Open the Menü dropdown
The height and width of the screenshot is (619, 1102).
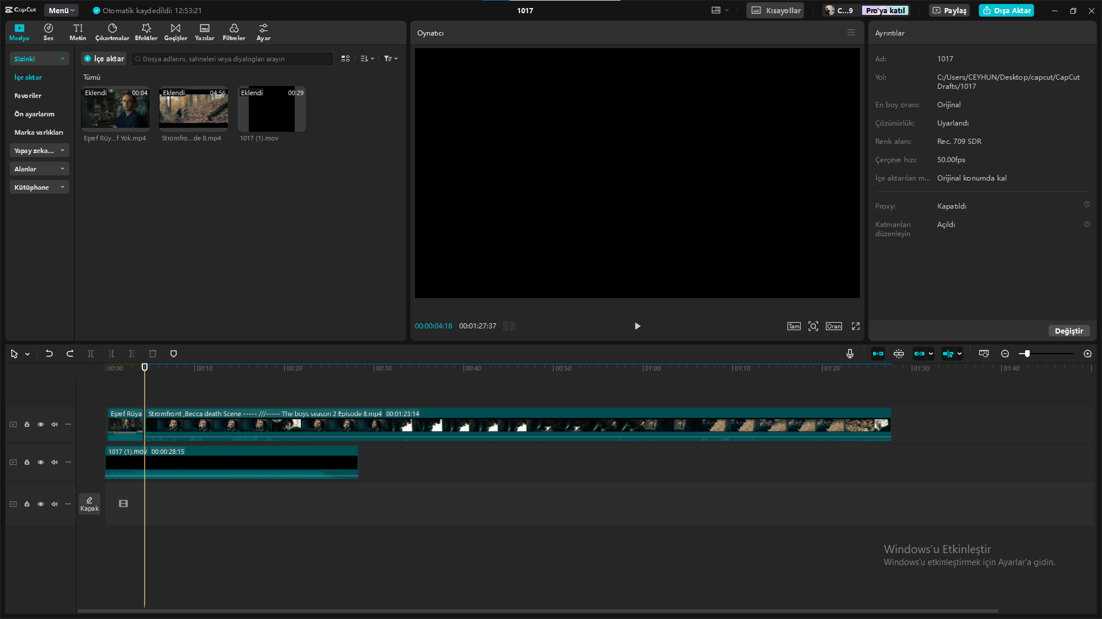61,10
